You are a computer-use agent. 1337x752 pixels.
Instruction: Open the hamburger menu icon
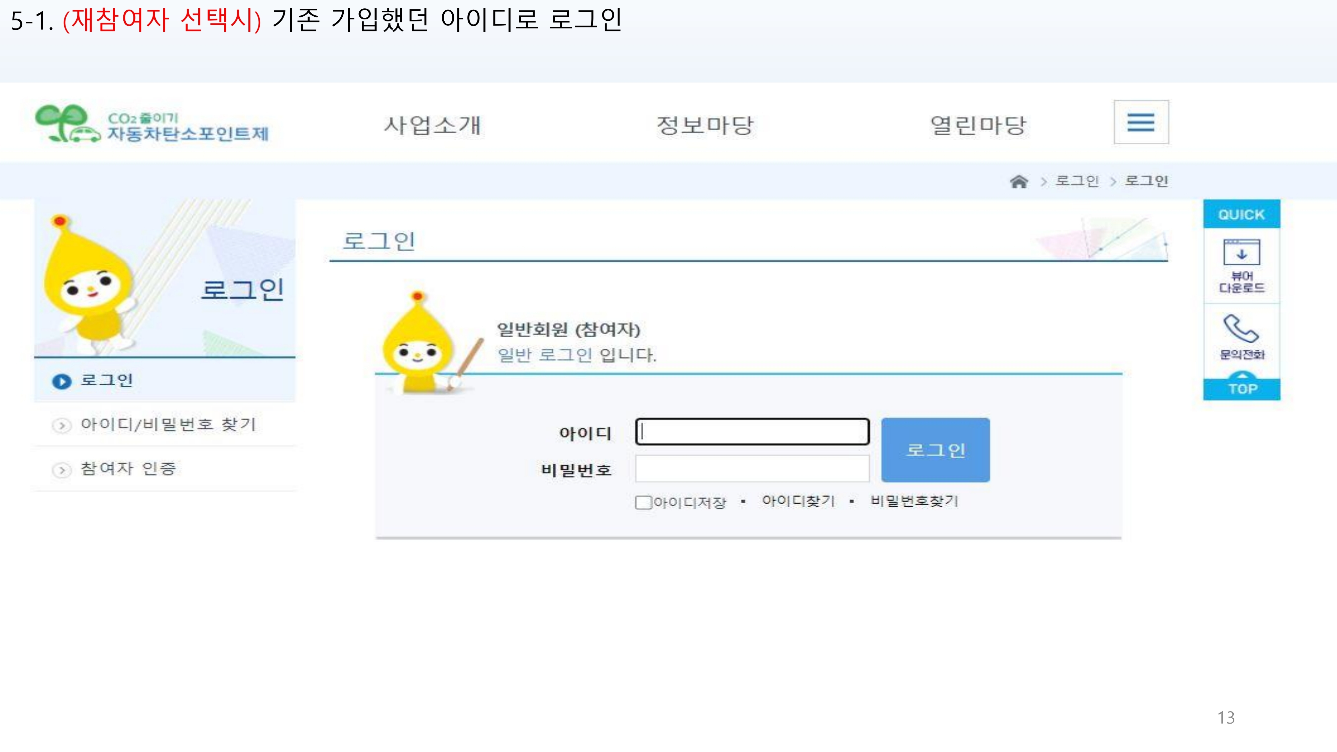1141,122
